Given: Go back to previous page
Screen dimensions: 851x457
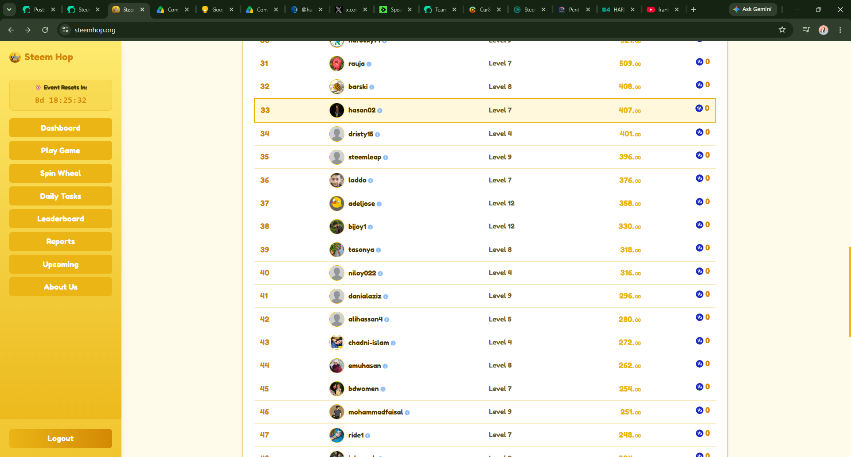Looking at the screenshot, I should click(11, 30).
